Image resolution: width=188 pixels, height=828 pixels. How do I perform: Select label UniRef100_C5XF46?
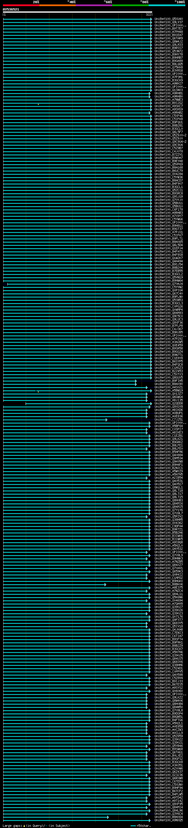tap(169, 116)
